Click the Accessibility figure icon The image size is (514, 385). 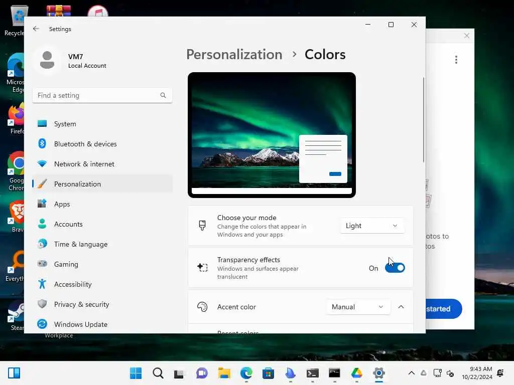42,284
